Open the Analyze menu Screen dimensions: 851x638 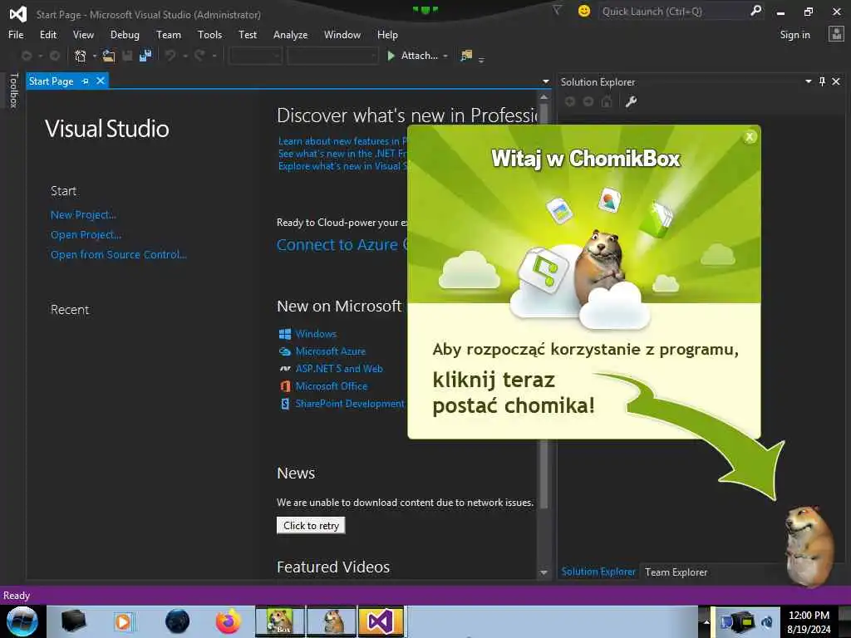tap(290, 35)
